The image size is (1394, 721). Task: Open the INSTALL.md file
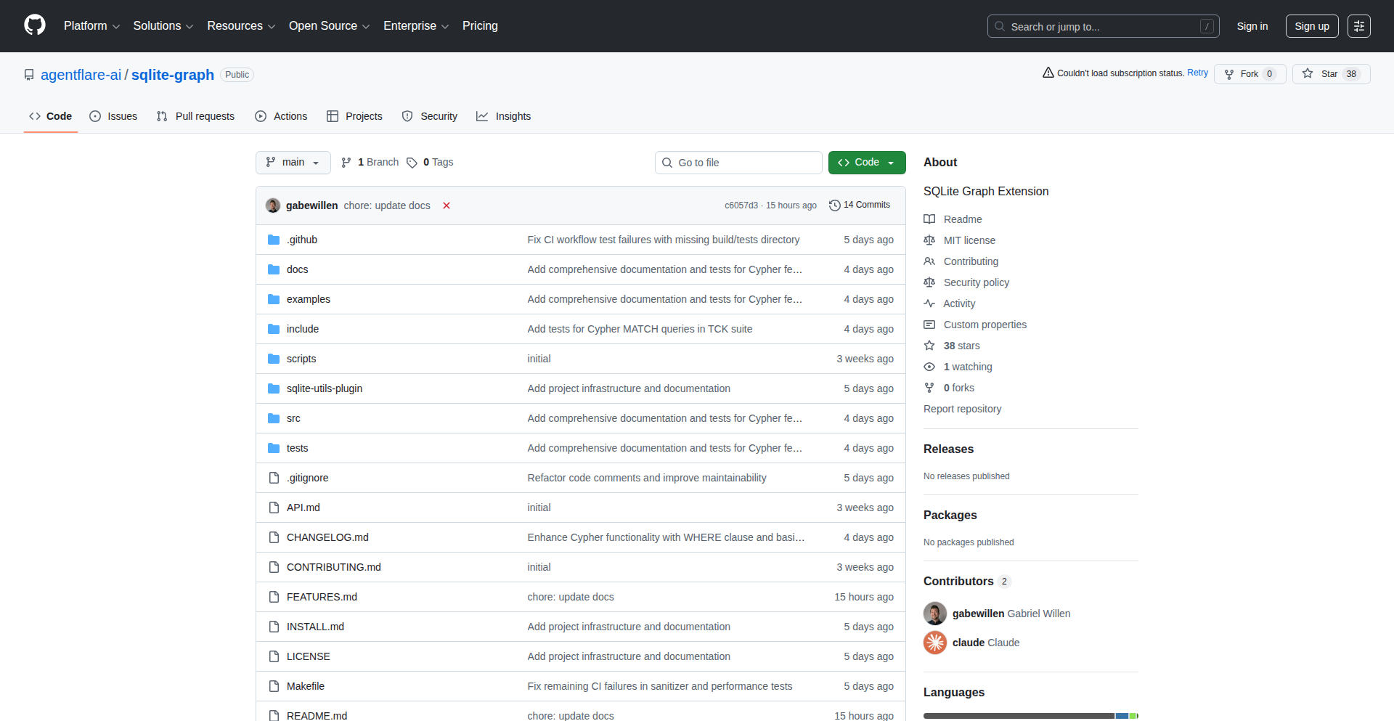tap(315, 627)
